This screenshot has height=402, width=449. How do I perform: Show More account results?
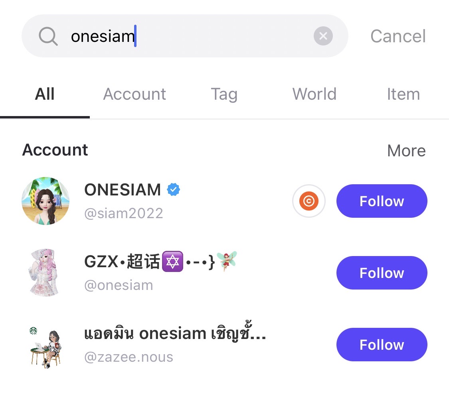406,151
